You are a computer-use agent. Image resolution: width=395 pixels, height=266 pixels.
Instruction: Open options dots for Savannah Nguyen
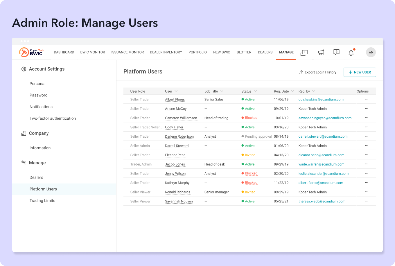point(367,201)
